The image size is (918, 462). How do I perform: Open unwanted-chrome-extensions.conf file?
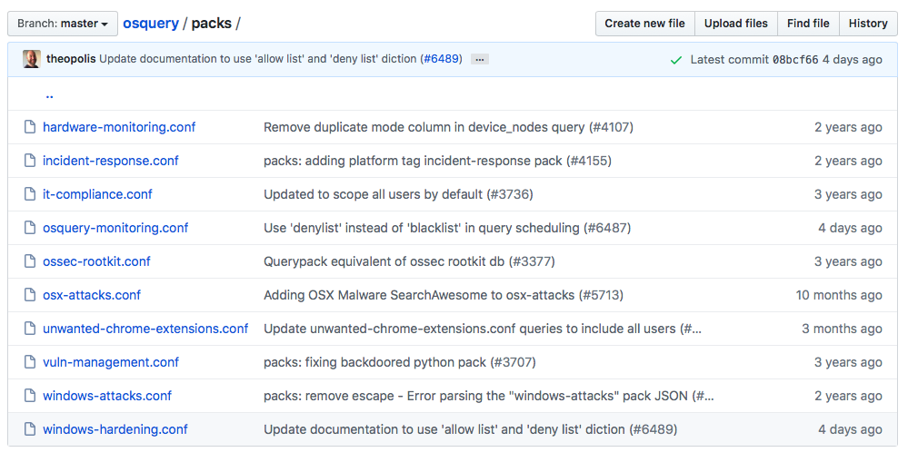coord(145,329)
